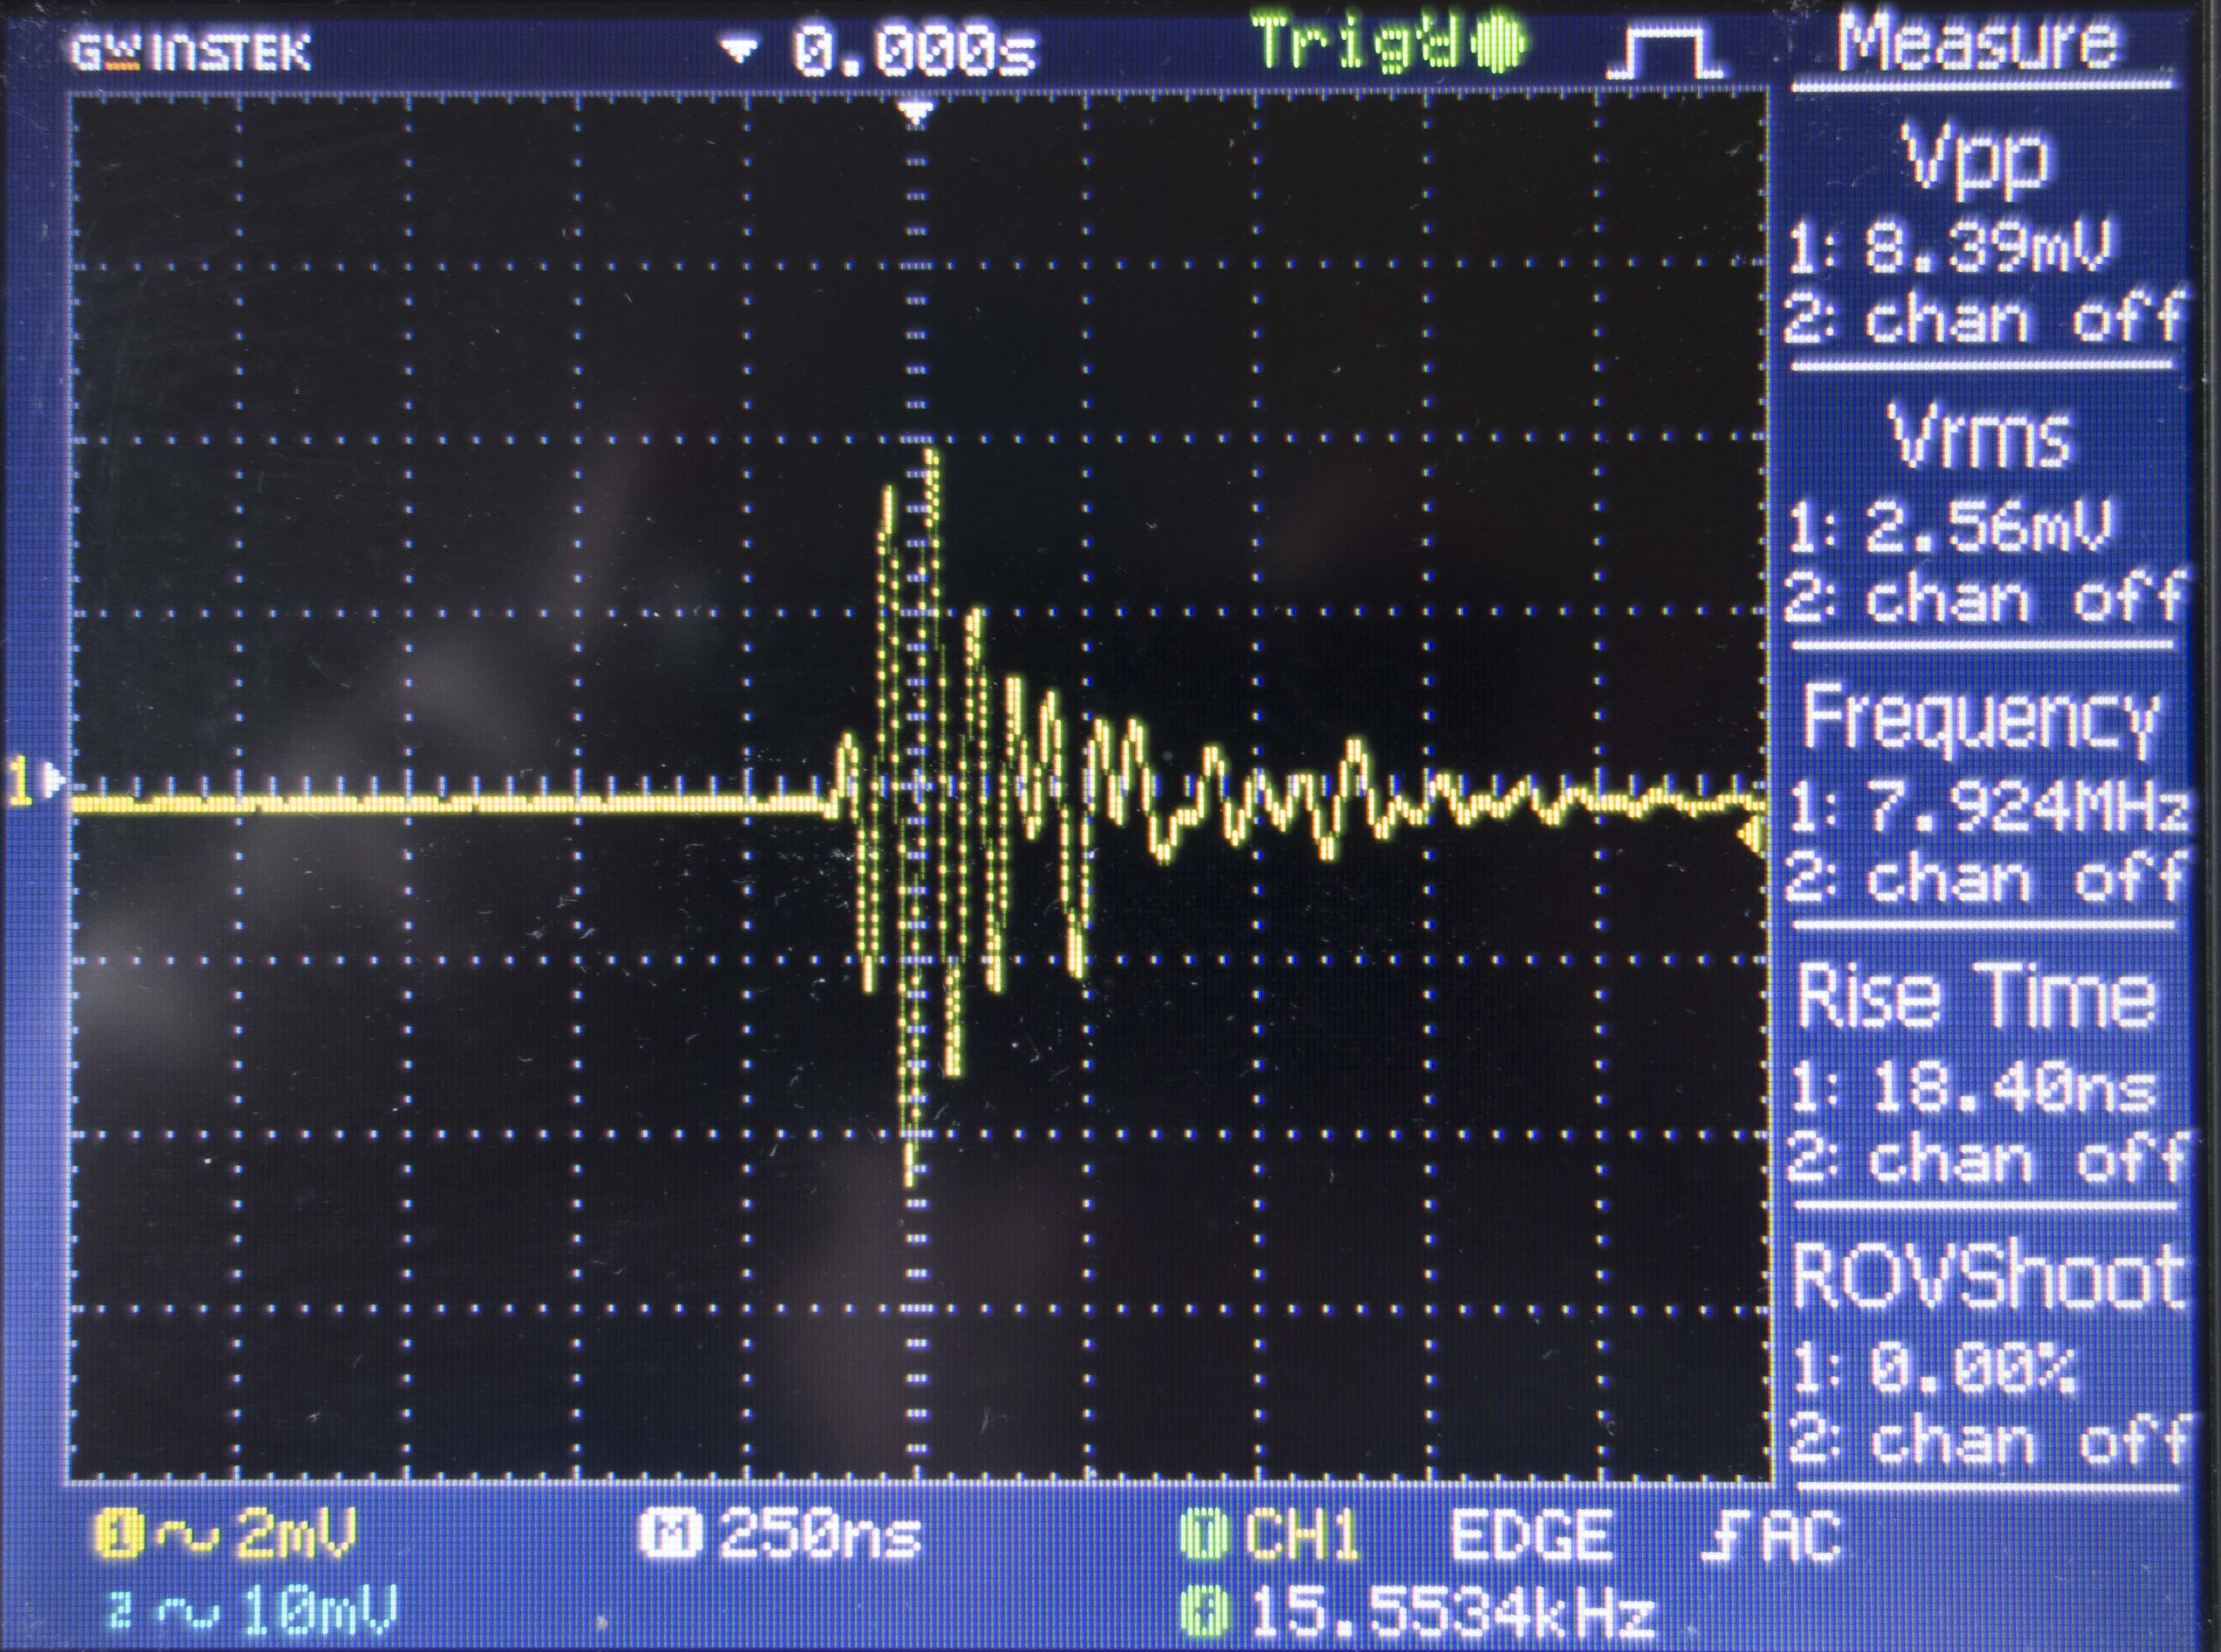This screenshot has height=1652, width=2221.
Task: Click the rising edge slope icon
Action: pyautogui.click(x=1726, y=1536)
